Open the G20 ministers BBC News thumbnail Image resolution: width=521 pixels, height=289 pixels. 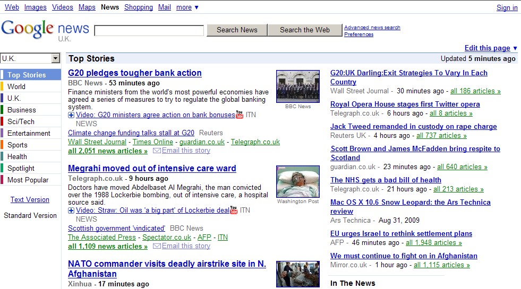[298, 86]
